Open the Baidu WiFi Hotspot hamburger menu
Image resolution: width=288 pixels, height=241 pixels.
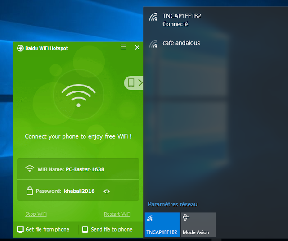pos(123,47)
